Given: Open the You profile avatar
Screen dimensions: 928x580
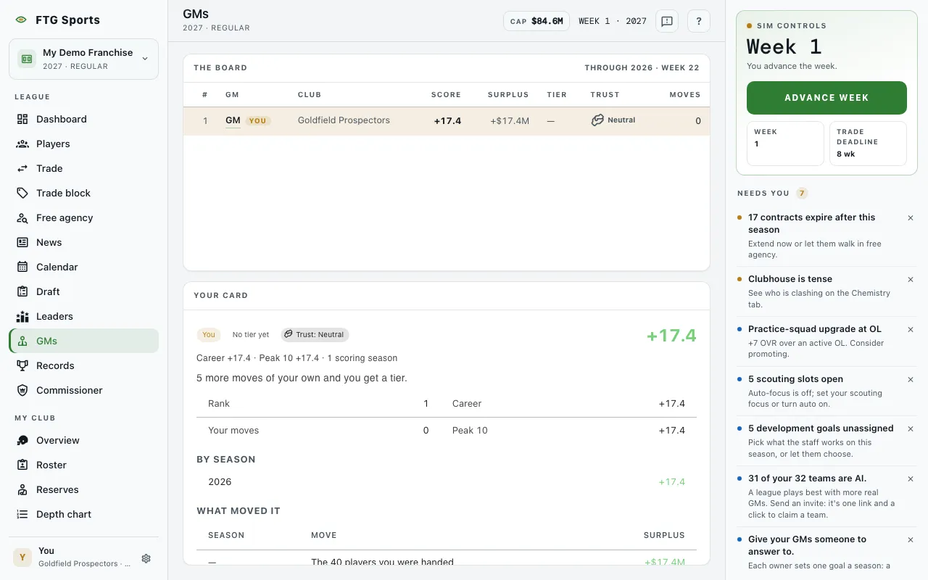Looking at the screenshot, I should pos(22,557).
